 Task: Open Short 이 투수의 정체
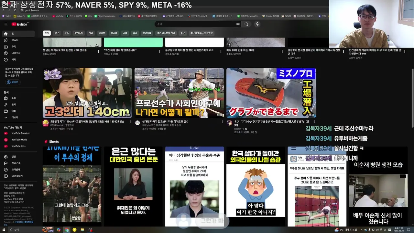point(72,186)
